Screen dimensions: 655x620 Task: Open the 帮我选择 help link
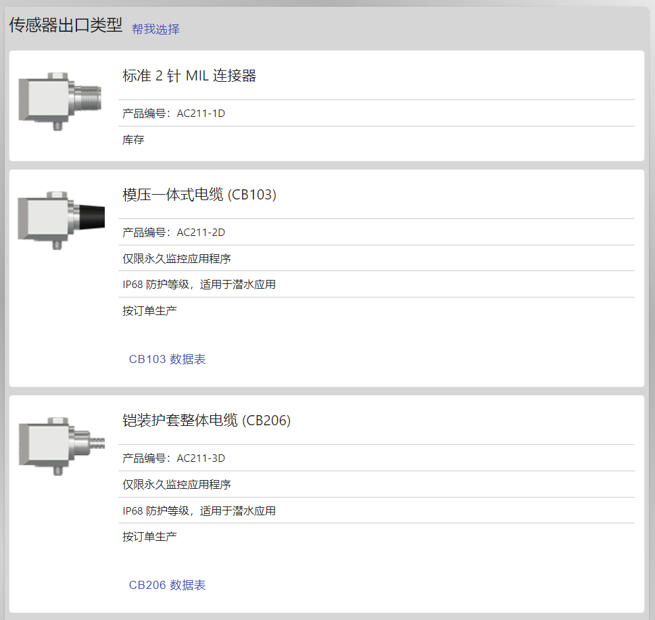click(x=155, y=29)
